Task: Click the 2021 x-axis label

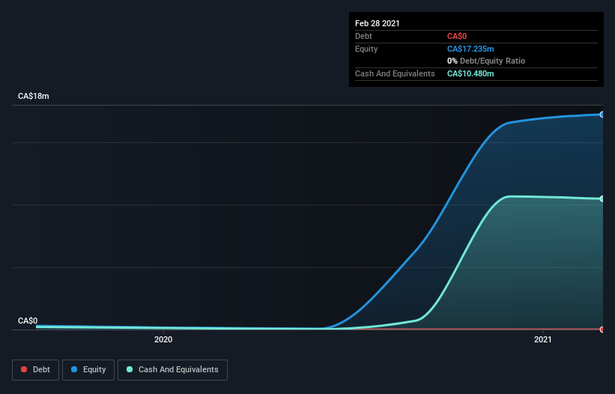Action: (543, 339)
